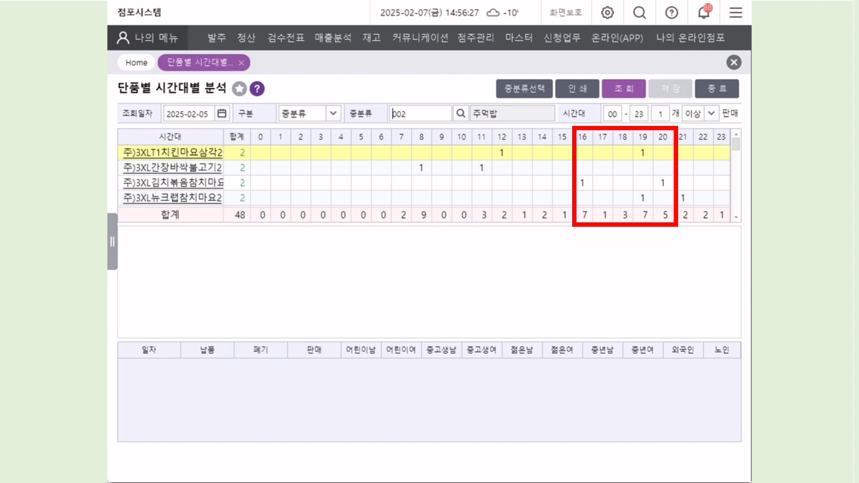Open the 주)3XLT1치킨마요삼각2 product link
The height and width of the screenshot is (483, 859).
click(x=172, y=153)
